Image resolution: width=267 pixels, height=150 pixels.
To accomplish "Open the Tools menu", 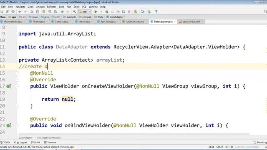I will pyautogui.click(x=76, y=7).
